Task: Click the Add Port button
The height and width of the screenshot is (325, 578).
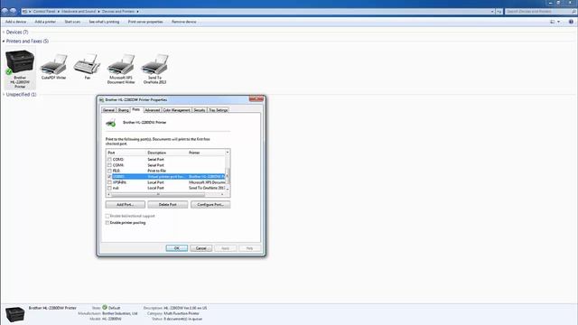Action: [126, 205]
